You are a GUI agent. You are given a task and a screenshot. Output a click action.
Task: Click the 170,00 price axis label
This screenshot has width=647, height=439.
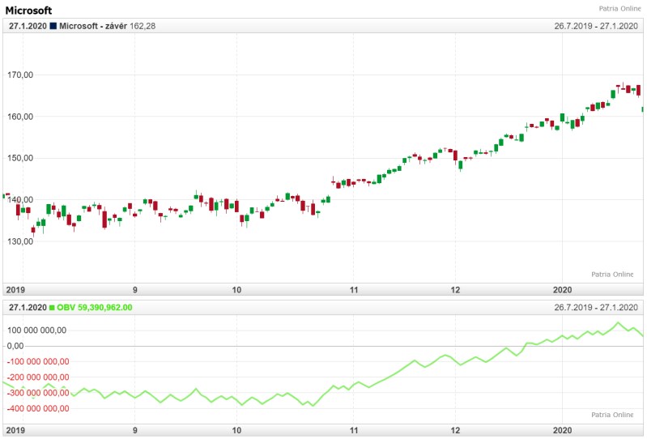tap(20, 75)
